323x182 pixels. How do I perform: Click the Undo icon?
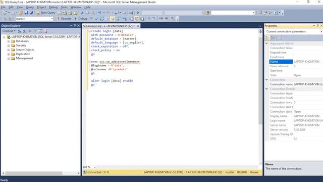pos(100,13)
